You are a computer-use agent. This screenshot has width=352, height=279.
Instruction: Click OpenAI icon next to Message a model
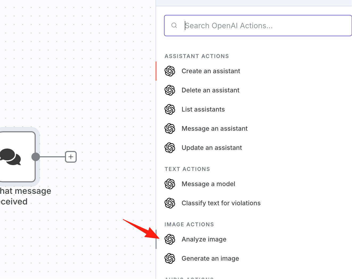(170, 184)
